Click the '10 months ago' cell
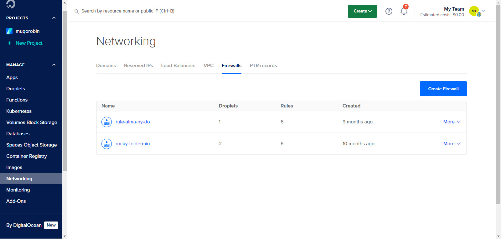 pos(359,144)
